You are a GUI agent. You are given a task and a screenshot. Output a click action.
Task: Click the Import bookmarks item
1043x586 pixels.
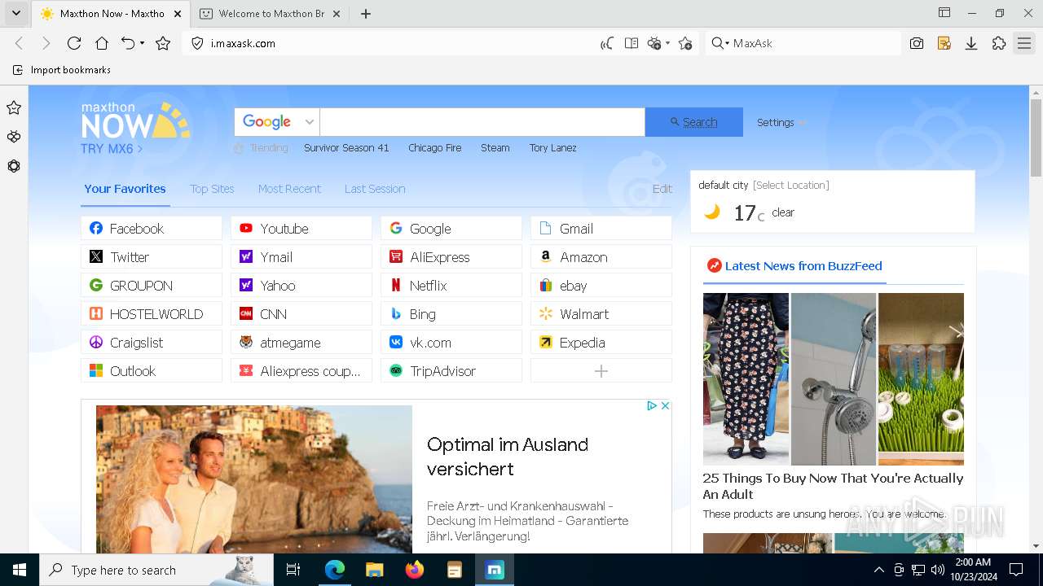pos(62,70)
